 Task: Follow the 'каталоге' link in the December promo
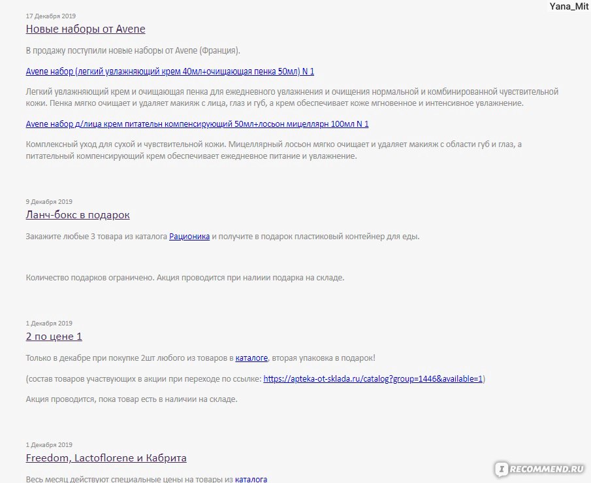pos(251,358)
